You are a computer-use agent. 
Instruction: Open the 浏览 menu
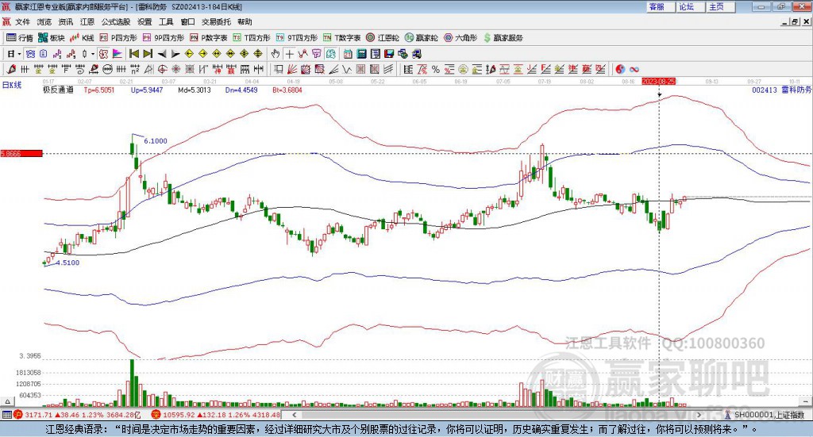pyautogui.click(x=44, y=21)
